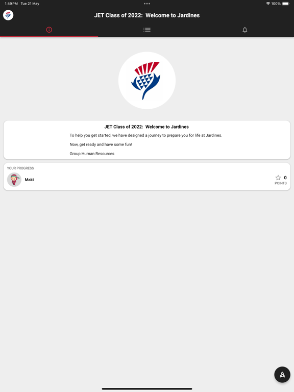Viewport: 294px width, 392px height.
Task: Open the three-dot multitasking menu
Action: click(147, 4)
